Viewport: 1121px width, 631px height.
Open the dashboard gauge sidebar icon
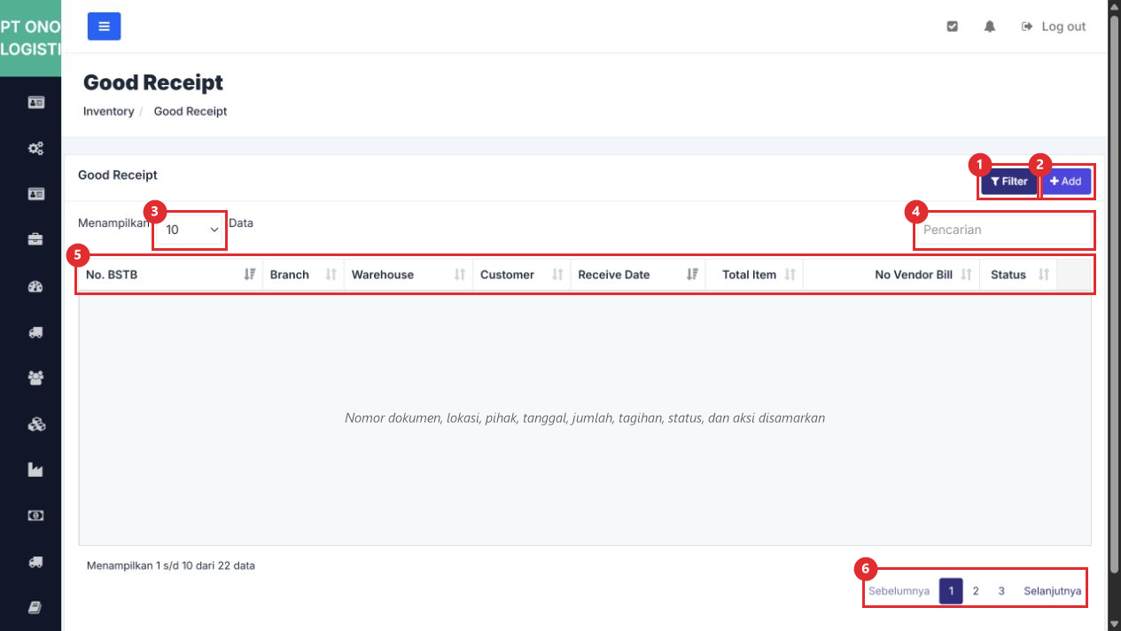35,286
